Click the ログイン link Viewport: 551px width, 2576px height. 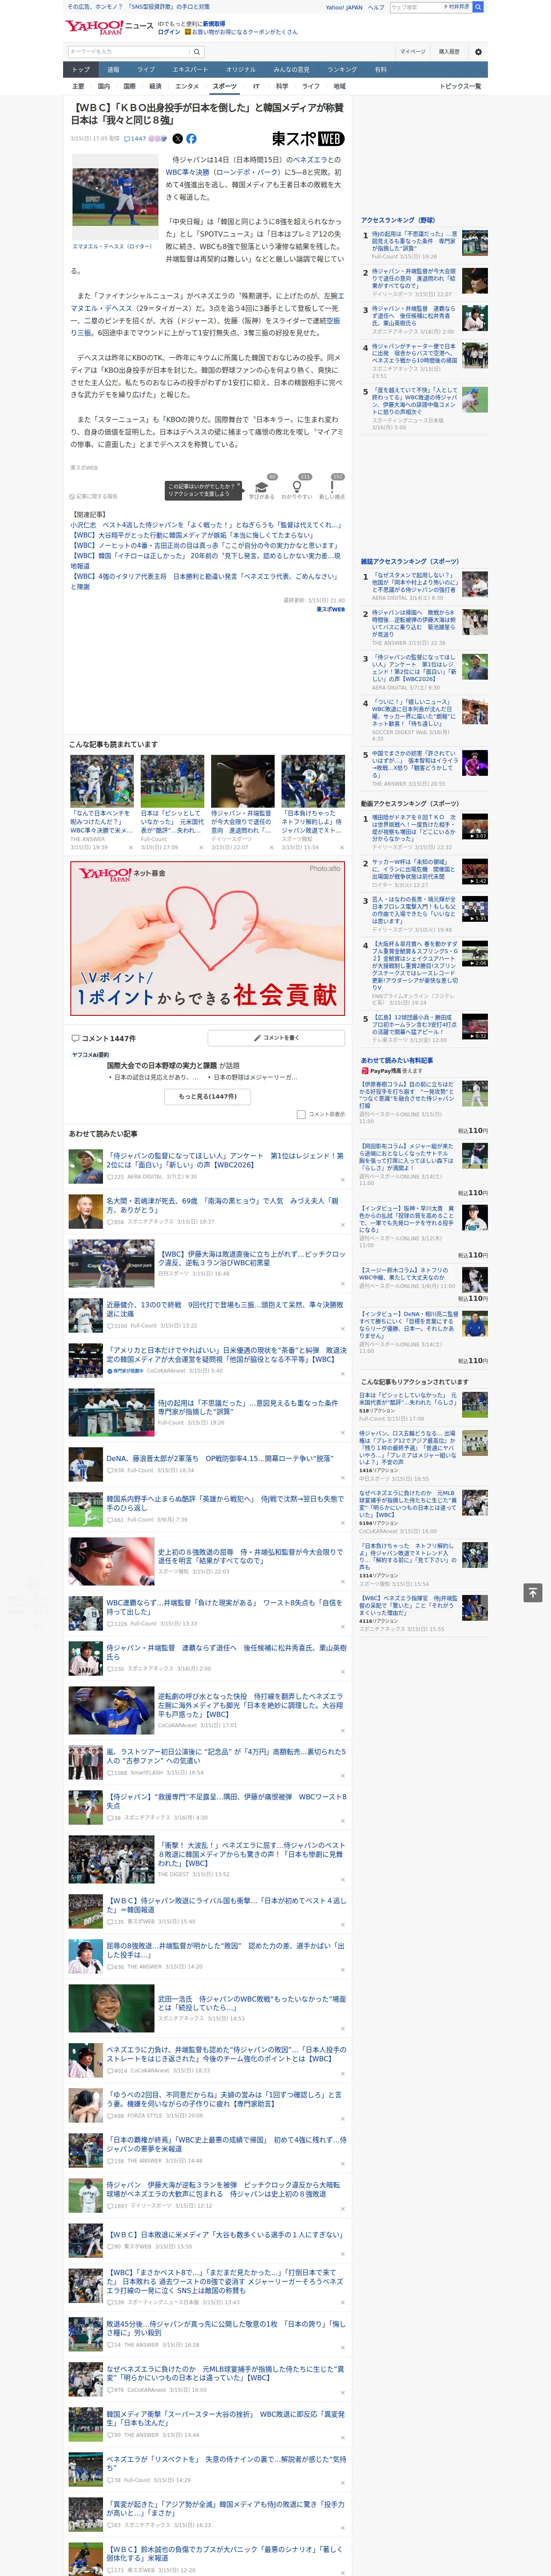(169, 32)
